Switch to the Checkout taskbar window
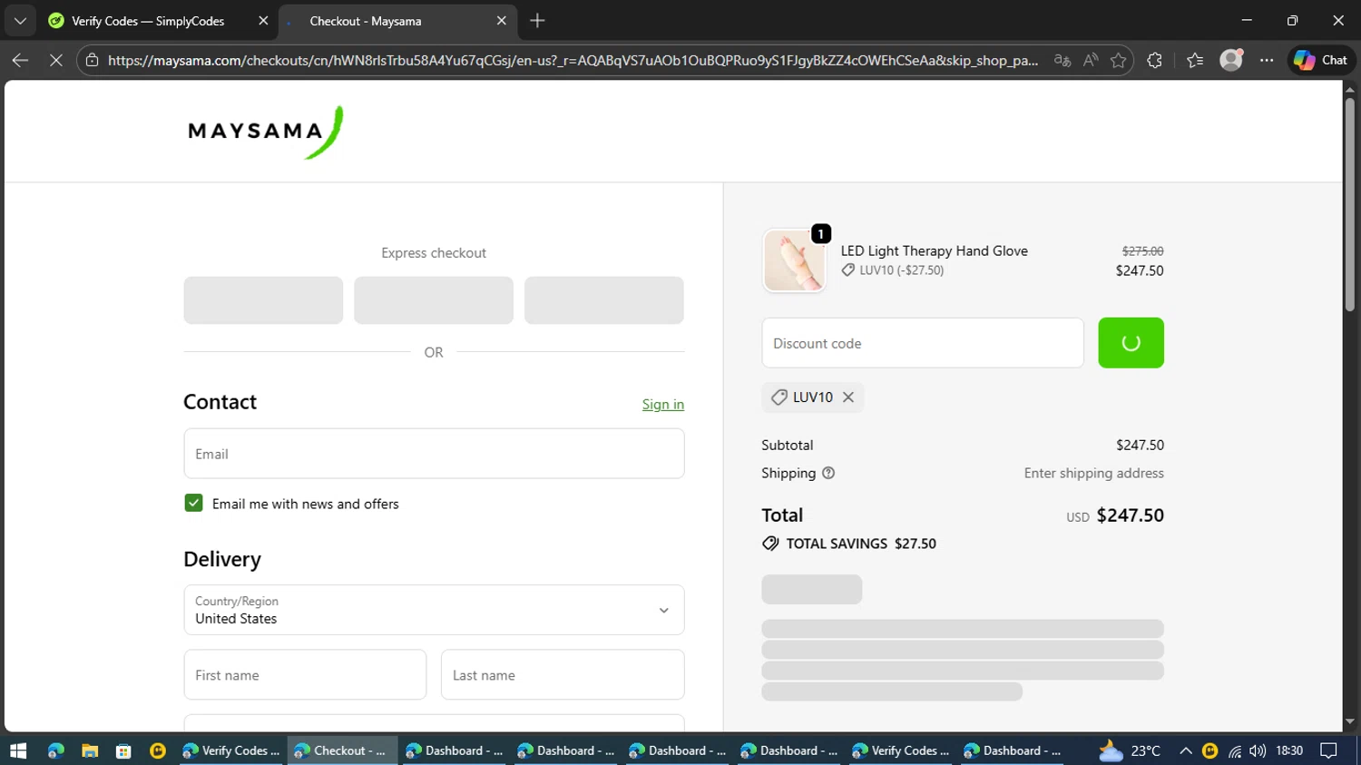Screen dimensions: 1361x765 point(342,750)
